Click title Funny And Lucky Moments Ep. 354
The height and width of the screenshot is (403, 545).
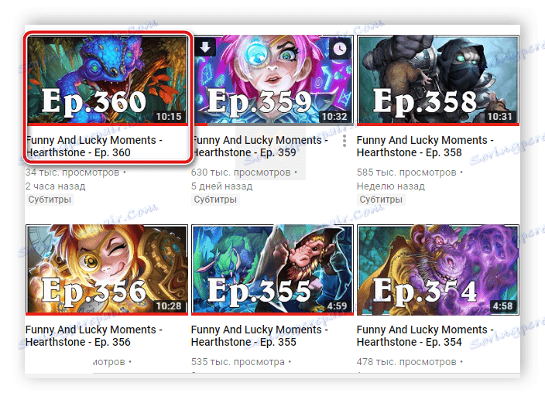425,336
